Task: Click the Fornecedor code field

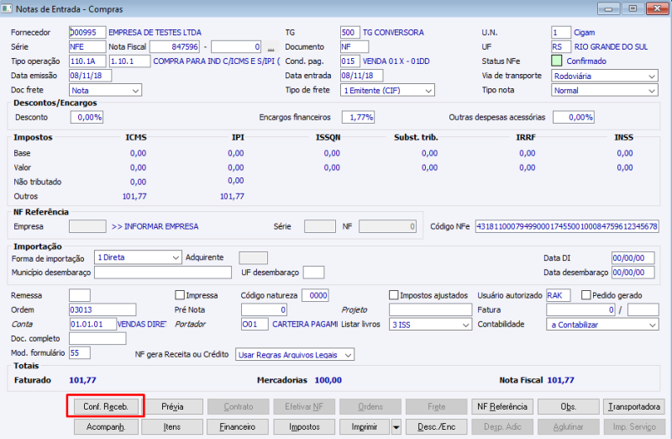Action: 87,33
